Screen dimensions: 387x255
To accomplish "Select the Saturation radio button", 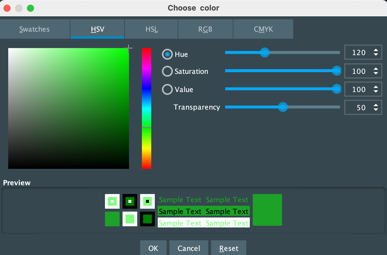I will click(167, 71).
